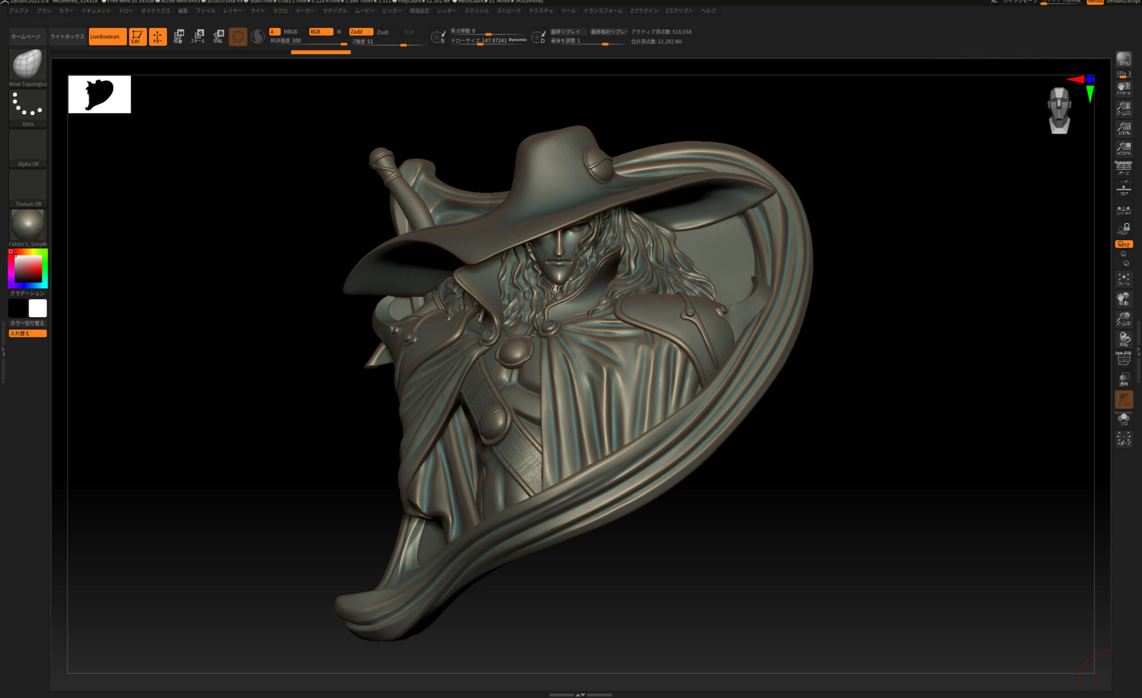Toggle the camera lock icon
The image size is (1142, 698).
pos(1123,229)
